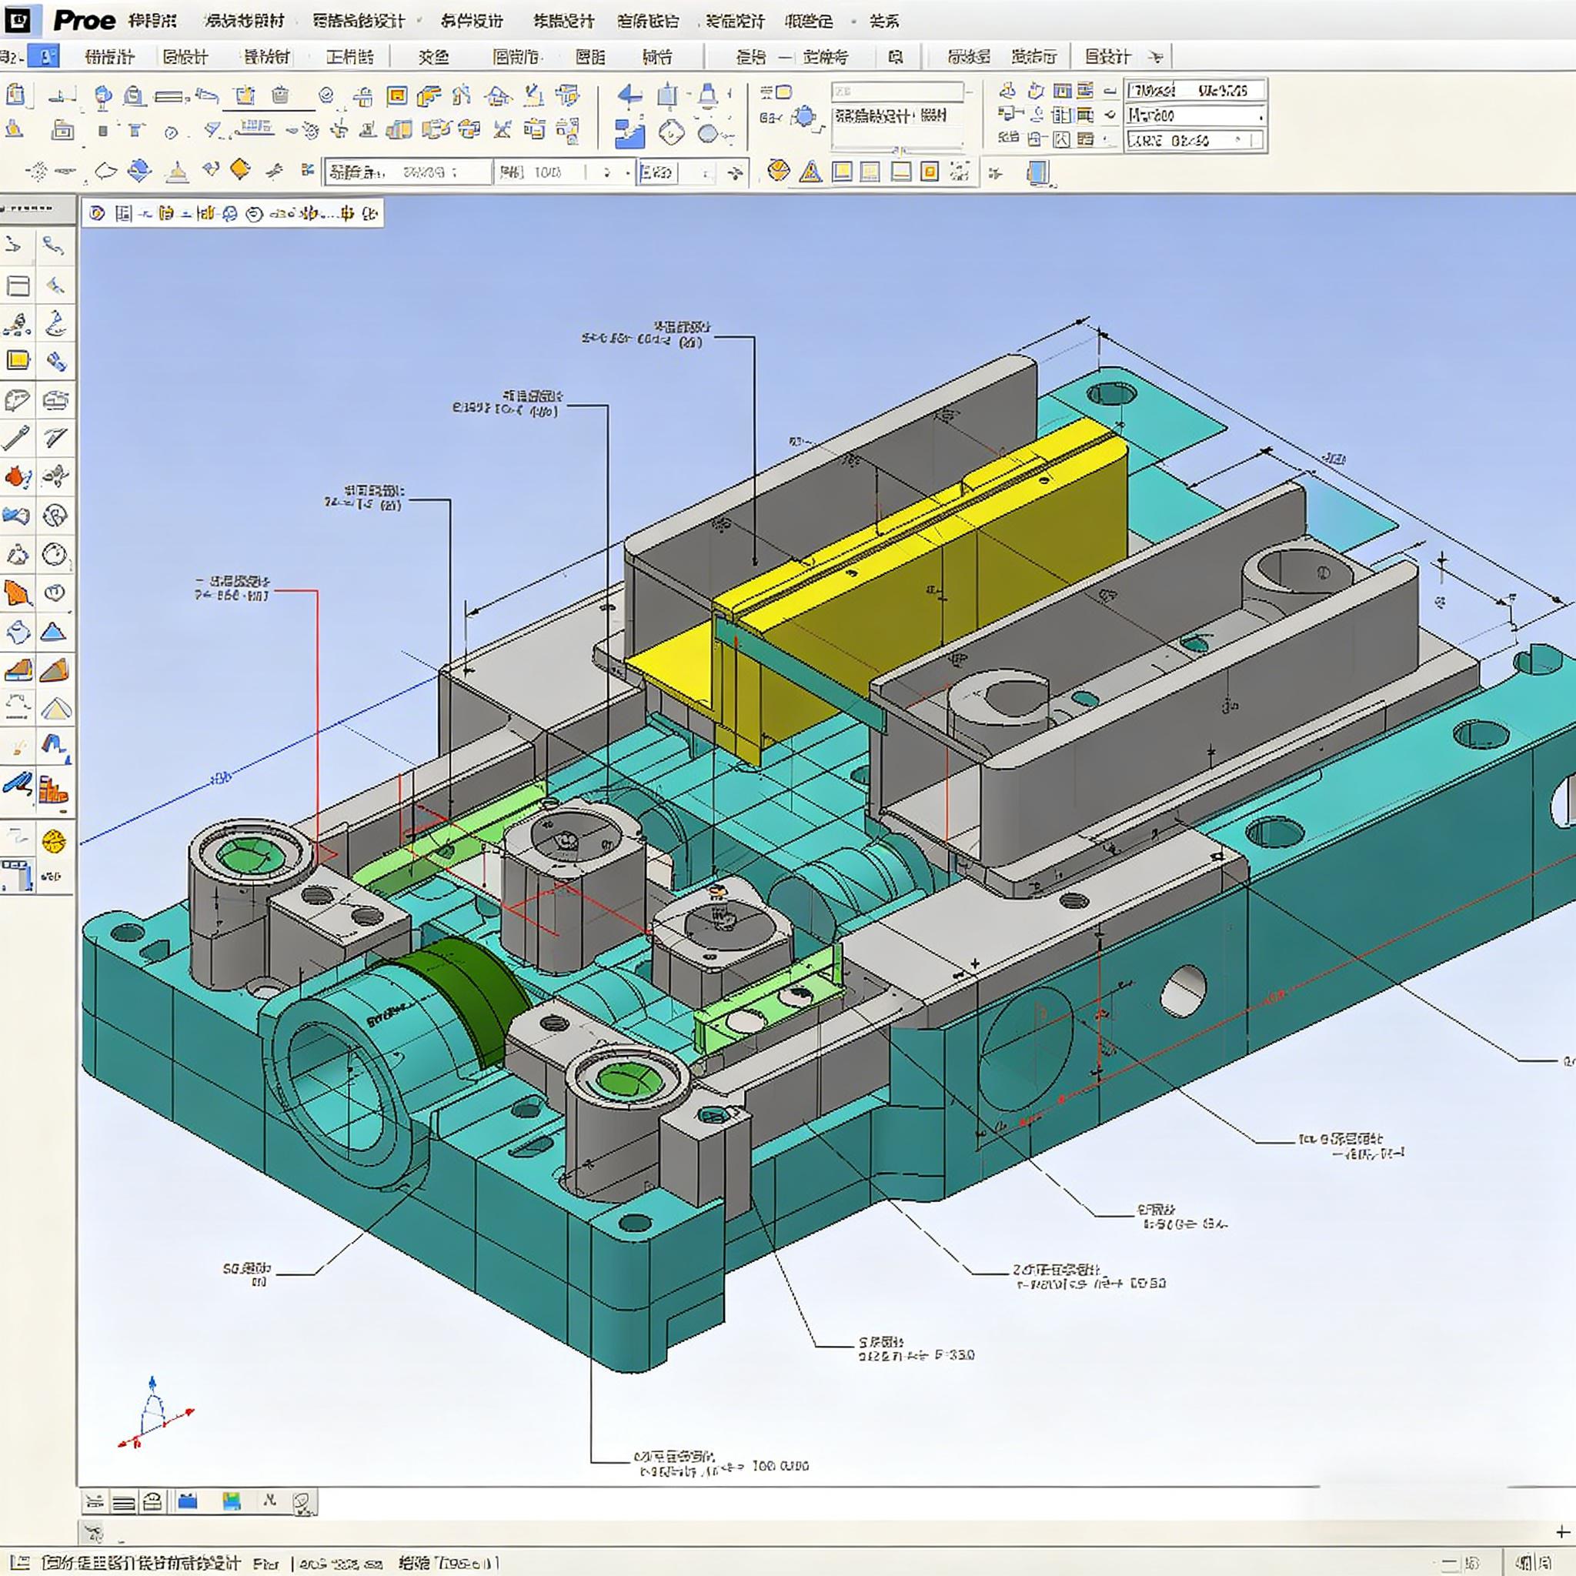Viewport: 1576px width, 1576px height.
Task: Click the yellow warning triangle icon in toolbar
Action: (x=810, y=172)
